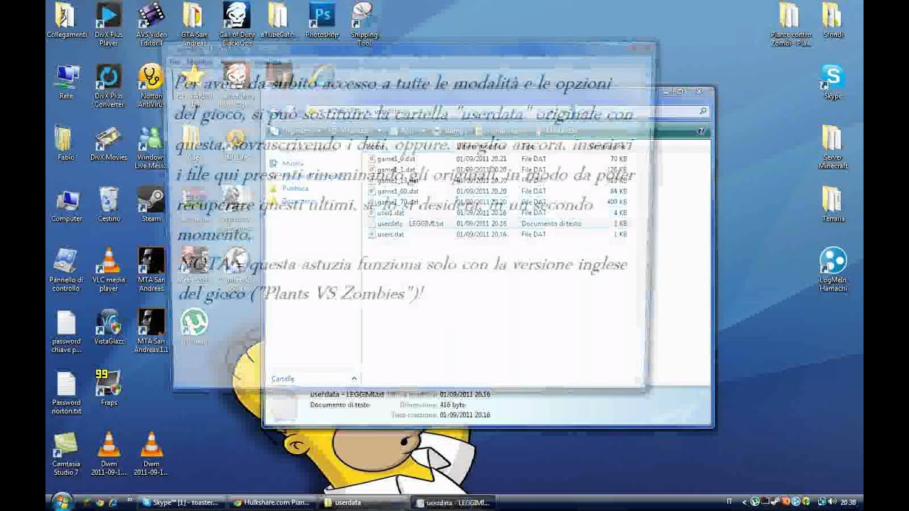This screenshot has width=909, height=511.
Task: Open aTubeCatcher desktop shortcut
Action: 278,21
